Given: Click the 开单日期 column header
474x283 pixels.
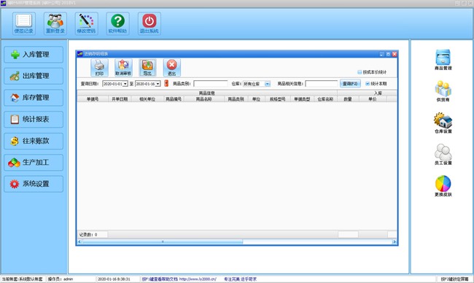Looking at the screenshot, I should (120, 99).
